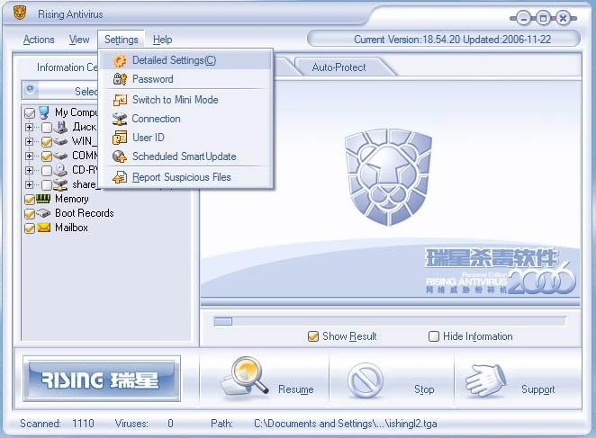This screenshot has width=596, height=438.
Task: Open the Help menu
Action: (162, 40)
